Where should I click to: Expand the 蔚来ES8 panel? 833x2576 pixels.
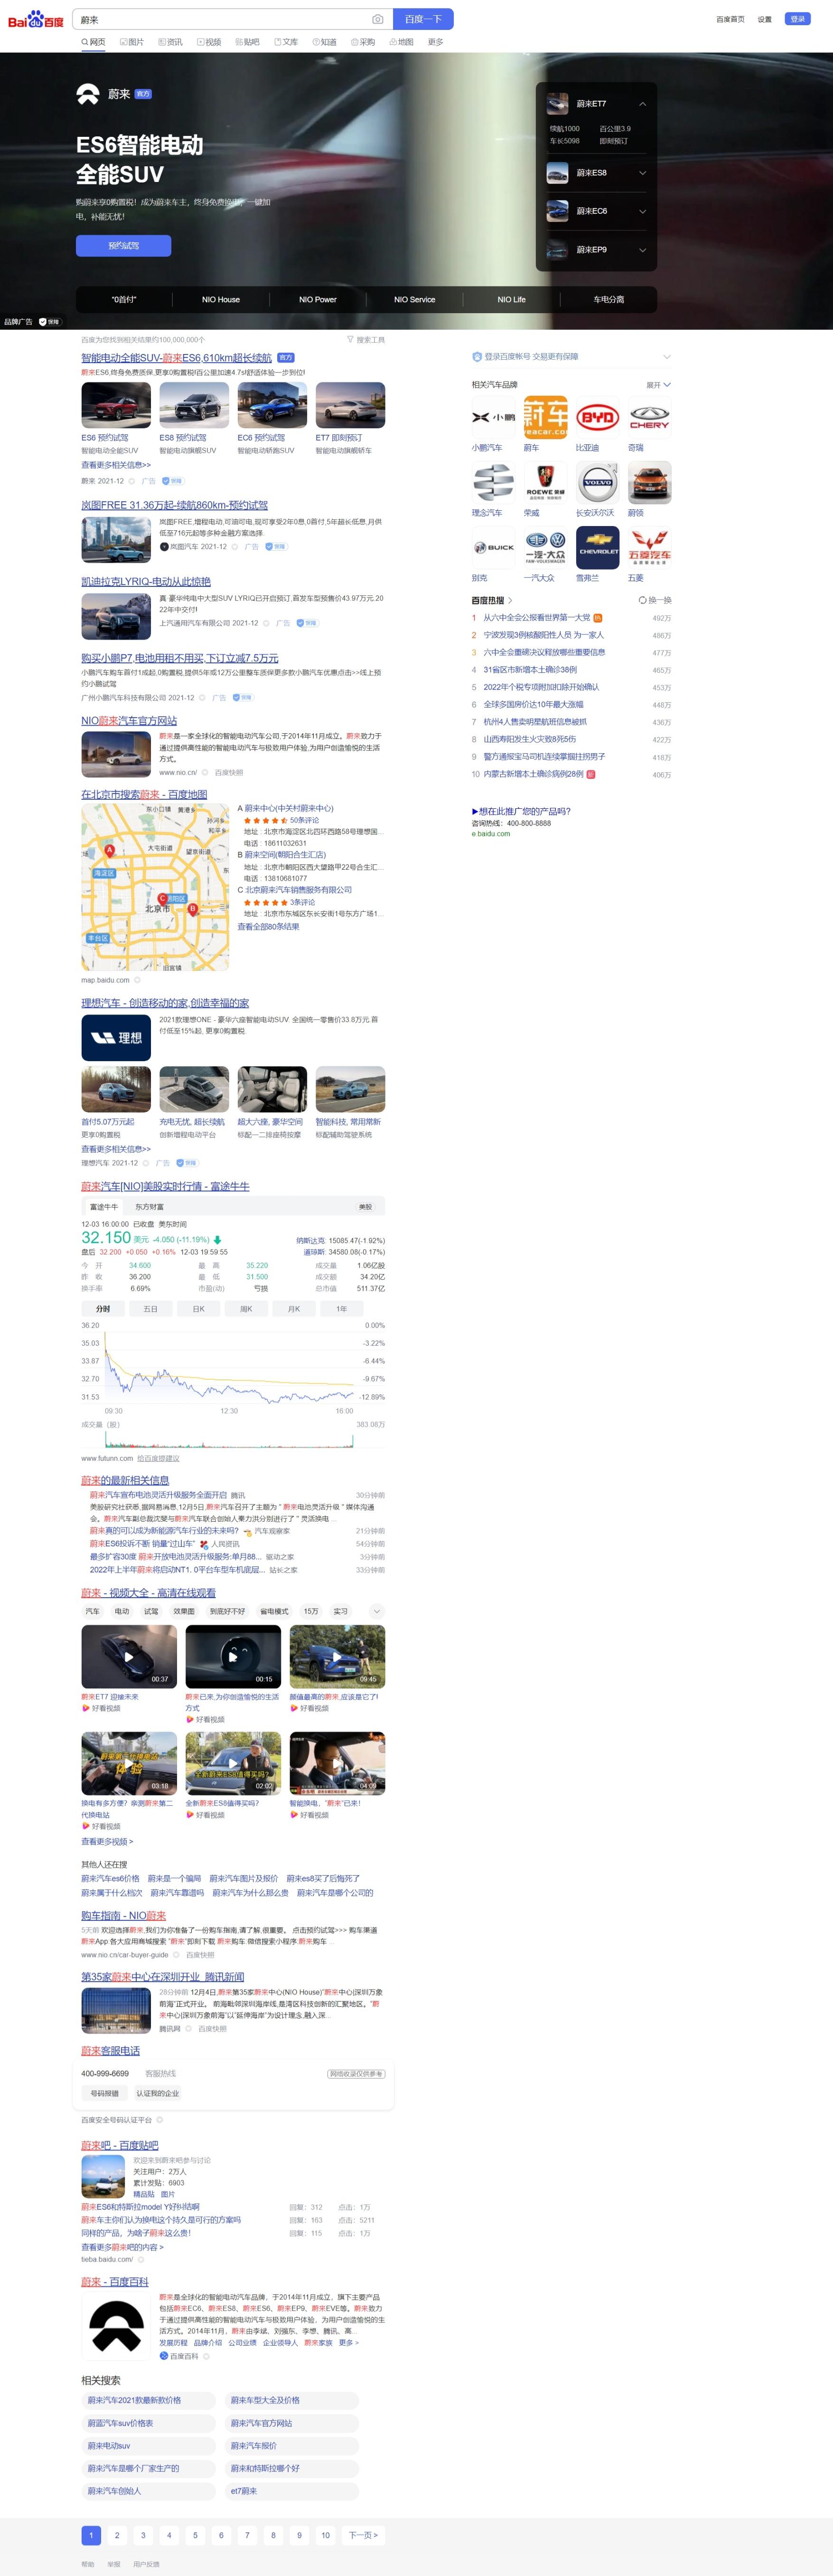coord(642,173)
